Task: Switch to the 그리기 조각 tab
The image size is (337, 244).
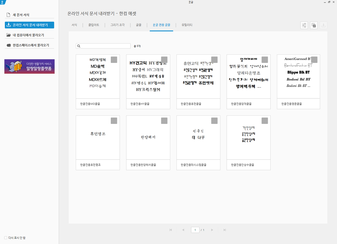Action: tap(118, 25)
